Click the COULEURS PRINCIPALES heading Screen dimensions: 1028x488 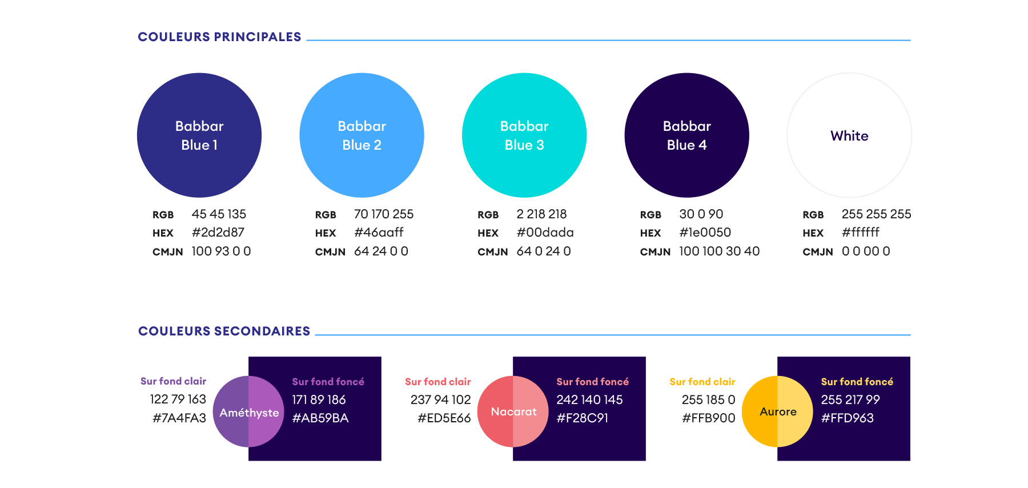coord(219,37)
